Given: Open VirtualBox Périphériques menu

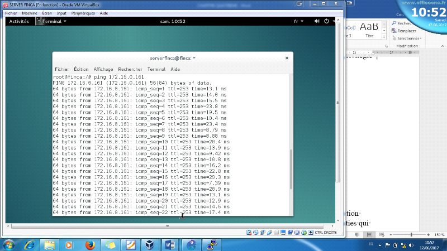Looking at the screenshot, I should [x=81, y=12].
